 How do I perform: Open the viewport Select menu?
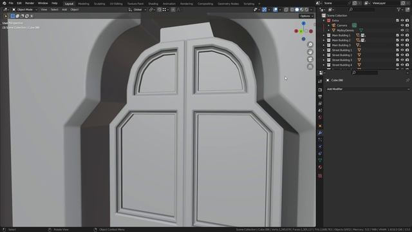click(54, 10)
